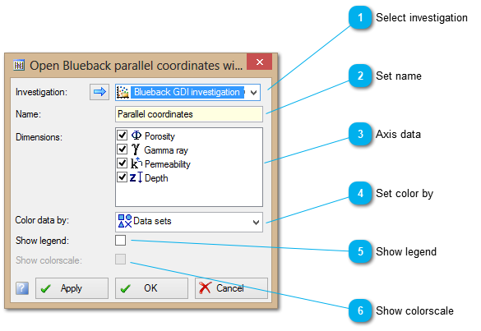The image size is (481, 331).
Task: Click the Gamma ray symbol icon
Action: (x=136, y=149)
